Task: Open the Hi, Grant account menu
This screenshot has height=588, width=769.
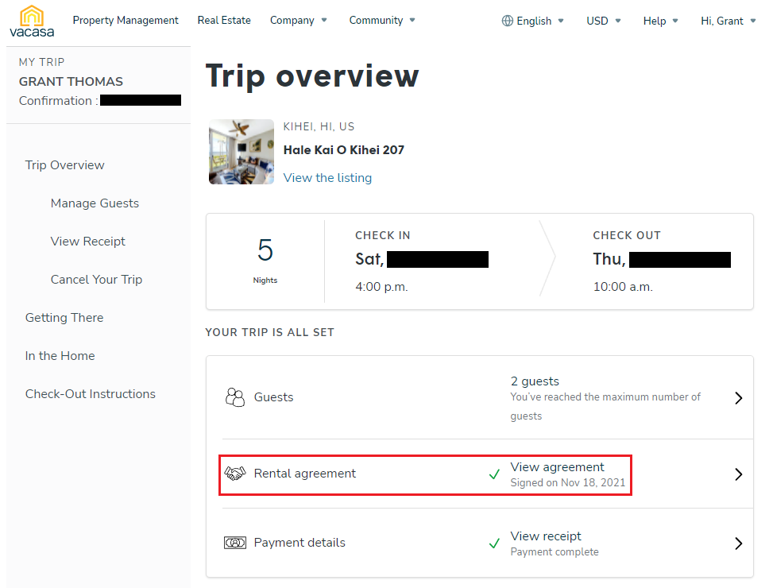Action: click(x=728, y=21)
